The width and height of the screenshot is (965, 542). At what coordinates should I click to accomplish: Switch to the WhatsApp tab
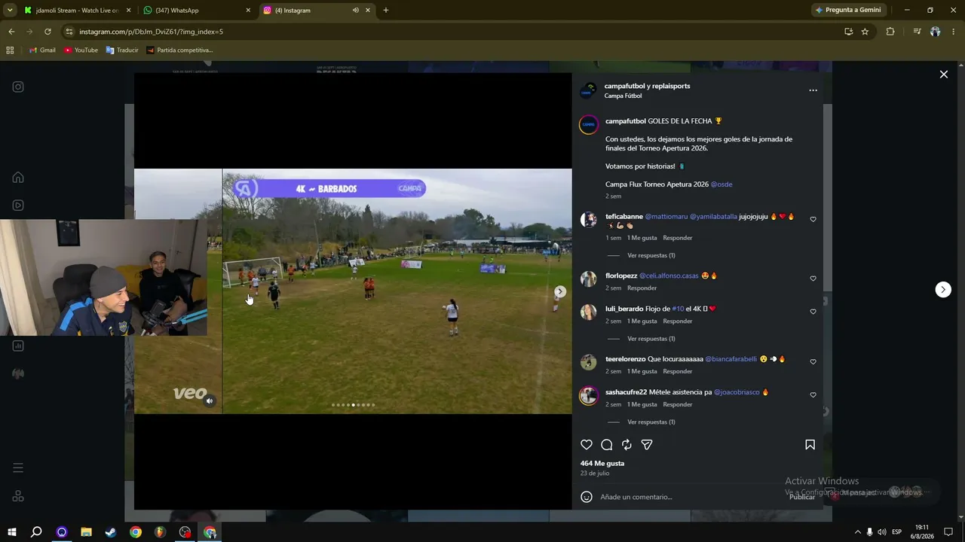tap(196, 11)
